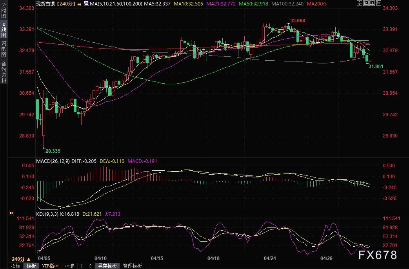Toggle the 标准 template option
This screenshot has height=269, width=409.
[x=69, y=266]
